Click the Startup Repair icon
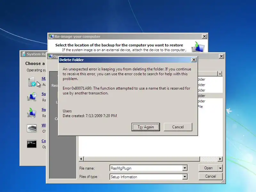This screenshot has height=192, width=256. pyautogui.click(x=32, y=82)
